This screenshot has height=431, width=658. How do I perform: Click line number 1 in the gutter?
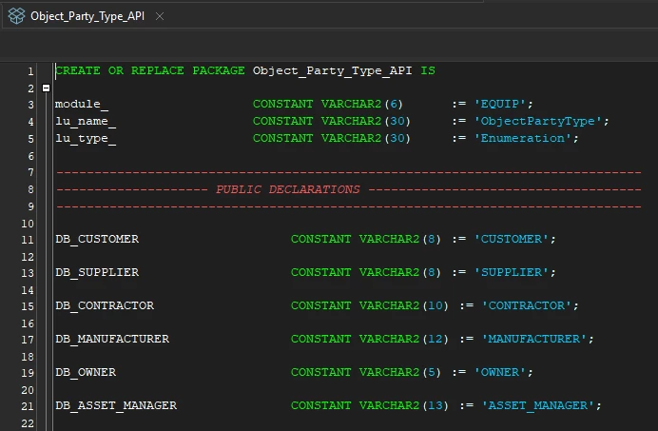(x=30, y=71)
